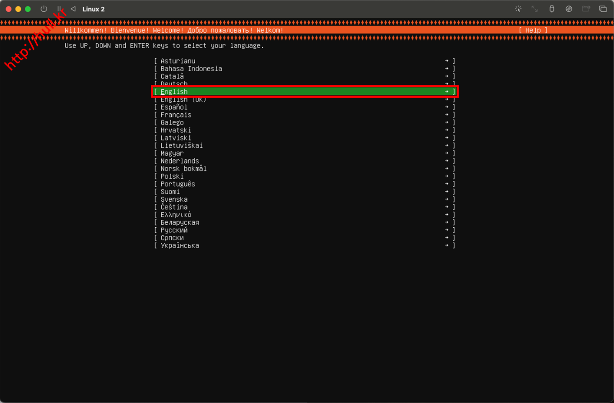Viewport: 614px width, 403px height.
Task: Pause the Linux 2 virtual machine
Action: point(59,9)
